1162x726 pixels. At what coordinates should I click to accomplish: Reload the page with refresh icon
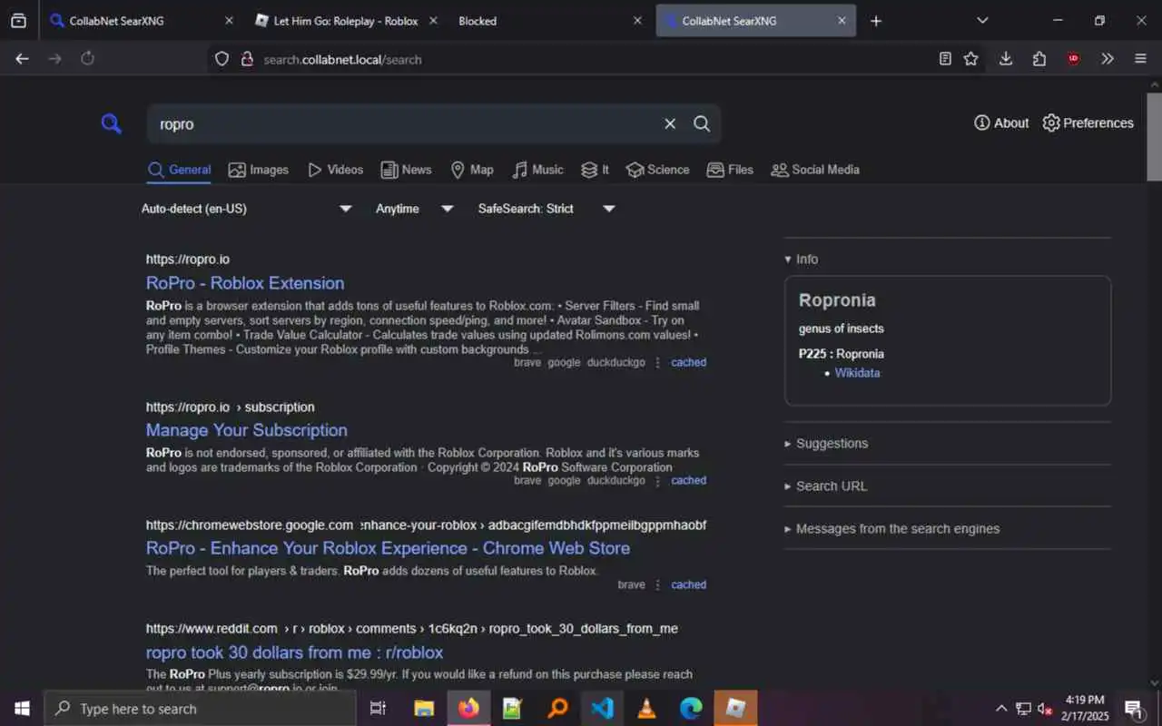click(x=88, y=59)
